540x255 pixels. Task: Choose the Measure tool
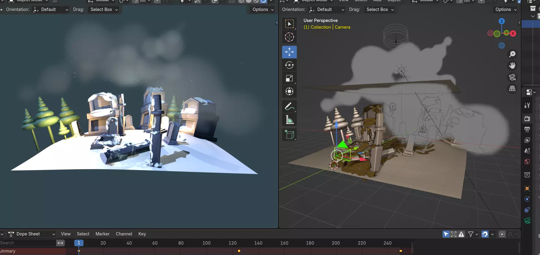289,119
